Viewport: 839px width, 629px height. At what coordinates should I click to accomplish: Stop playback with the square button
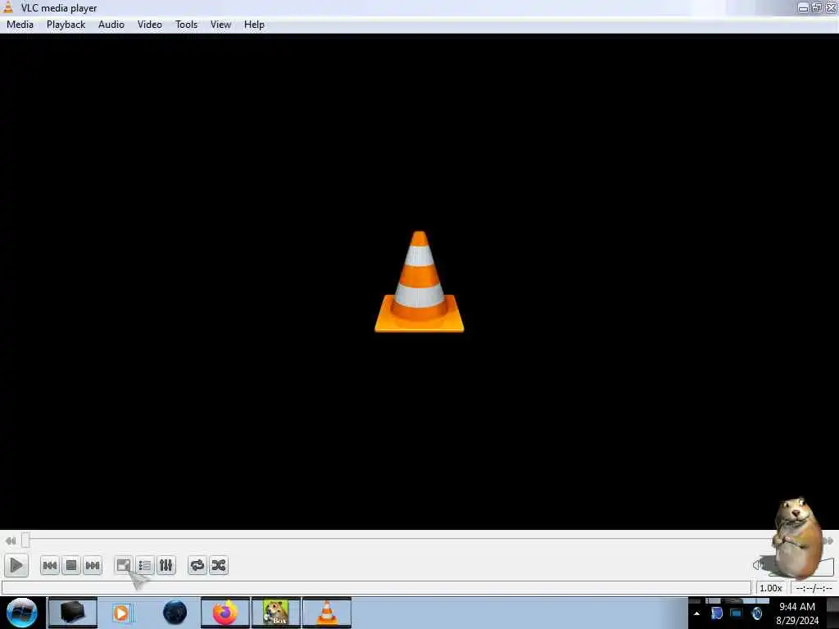[71, 565]
